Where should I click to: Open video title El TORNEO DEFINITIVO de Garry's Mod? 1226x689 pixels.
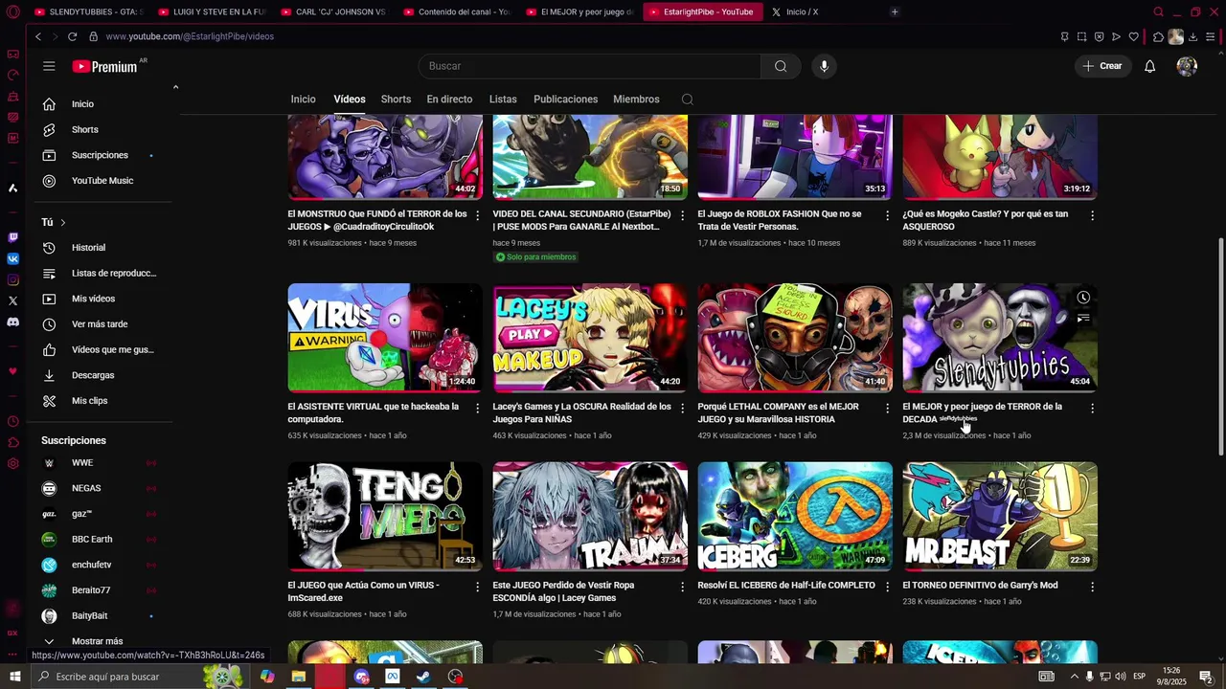(x=980, y=586)
